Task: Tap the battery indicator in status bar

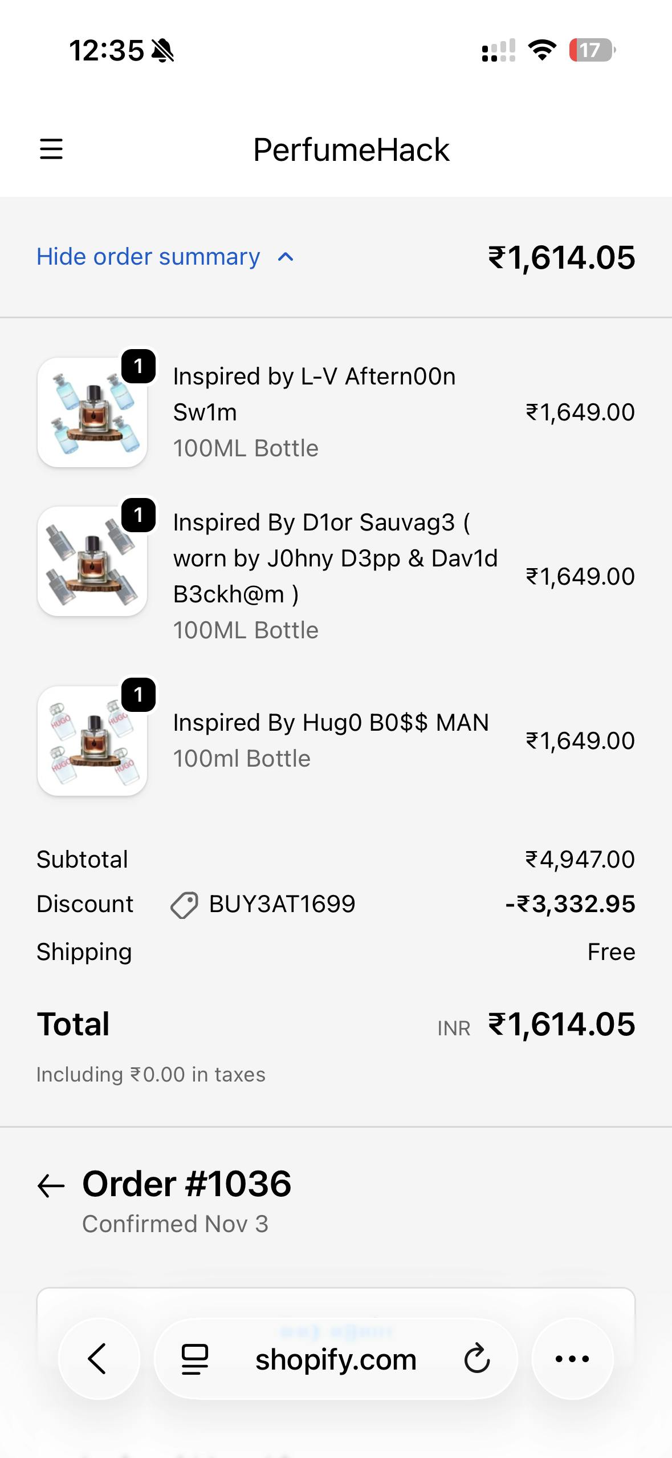Action: point(592,50)
